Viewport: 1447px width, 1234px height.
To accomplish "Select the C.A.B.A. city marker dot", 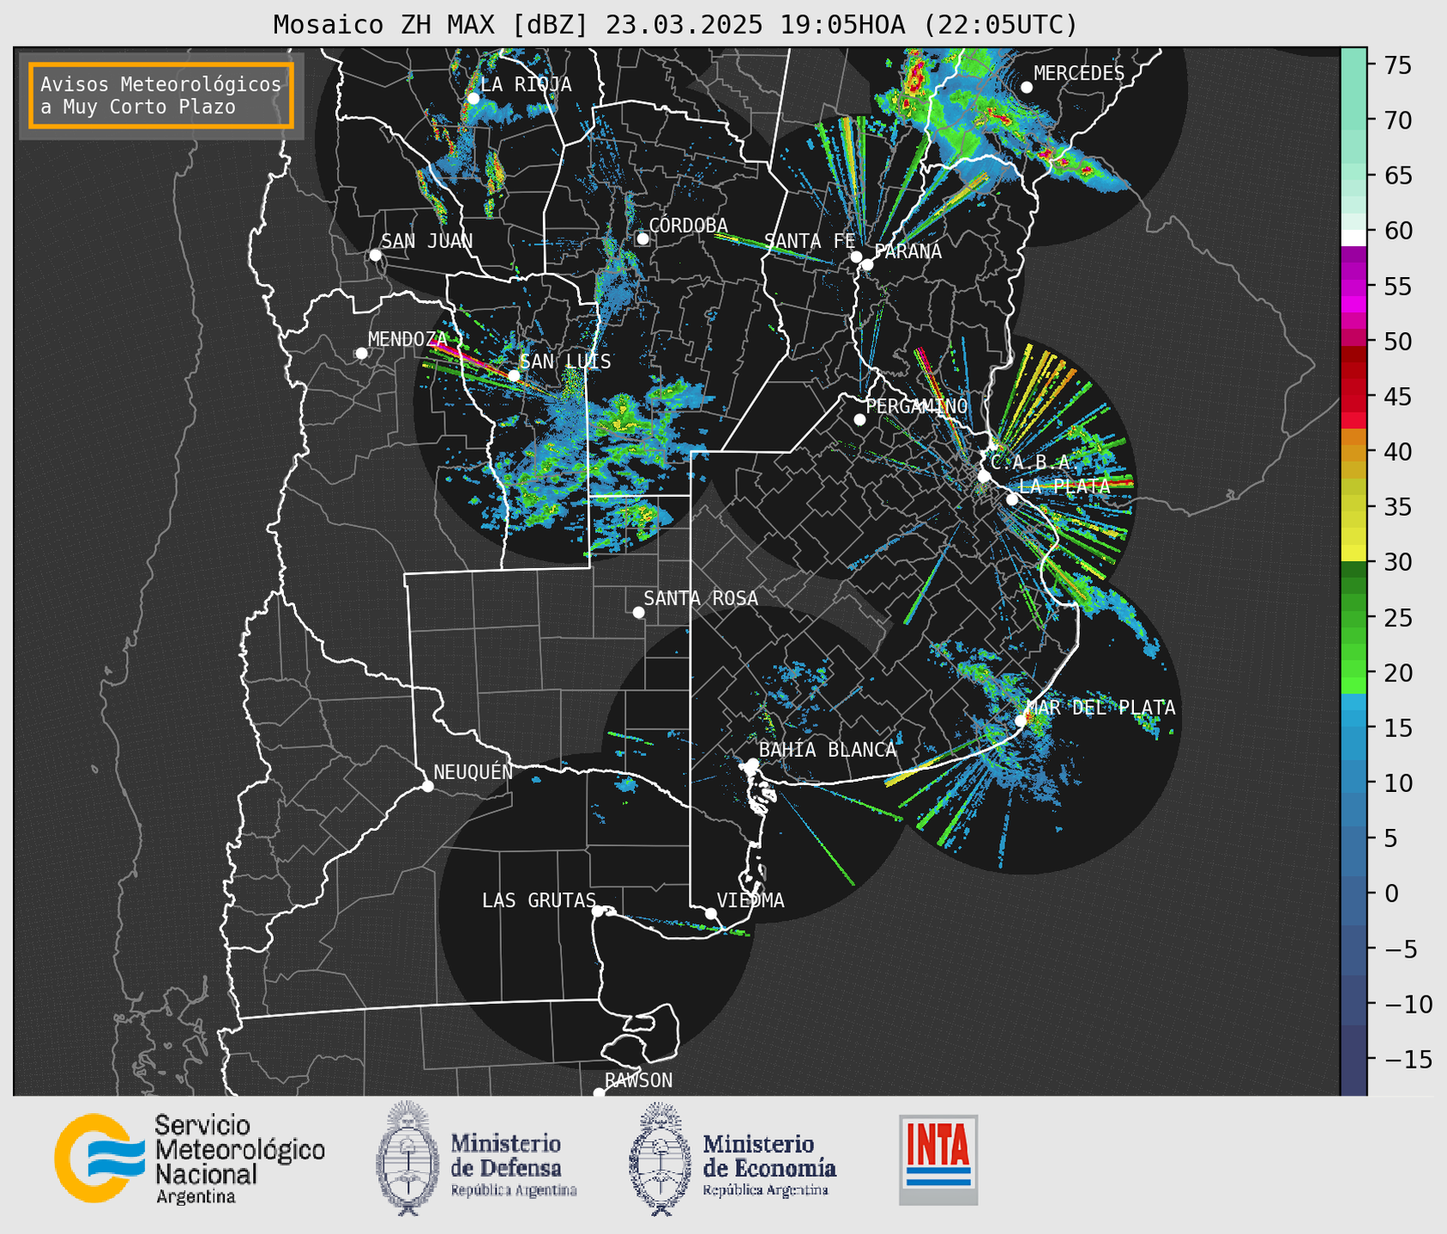I will (984, 476).
